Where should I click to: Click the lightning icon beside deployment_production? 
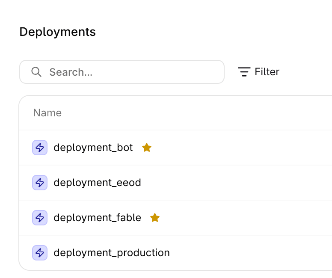tap(40, 253)
